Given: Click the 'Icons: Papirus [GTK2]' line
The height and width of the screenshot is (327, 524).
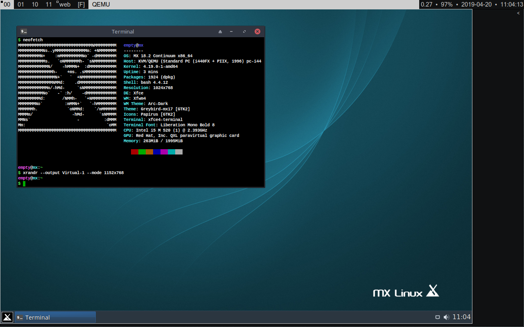Looking at the screenshot, I should pos(149,114).
